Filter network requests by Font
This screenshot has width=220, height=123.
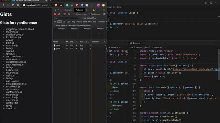tap(85, 22)
